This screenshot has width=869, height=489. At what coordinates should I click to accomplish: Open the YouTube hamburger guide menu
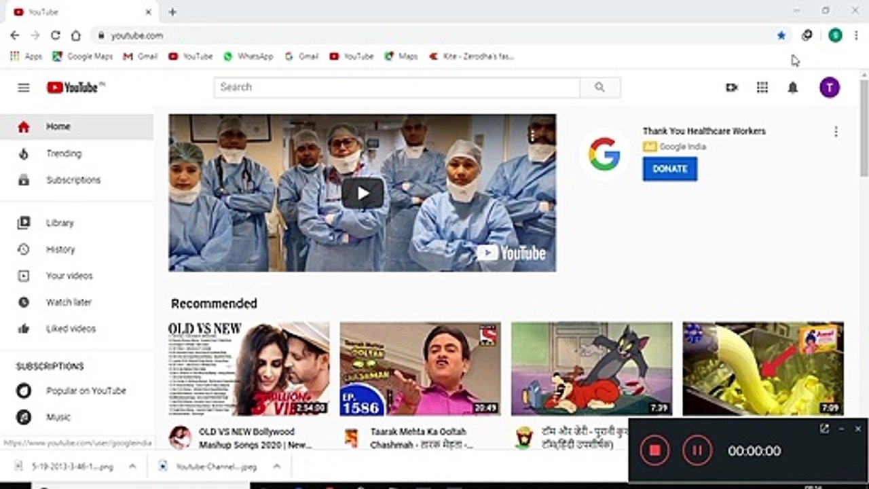tap(24, 88)
